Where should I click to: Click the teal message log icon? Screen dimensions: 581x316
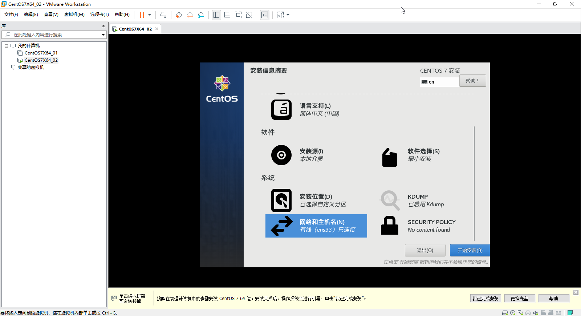570,313
